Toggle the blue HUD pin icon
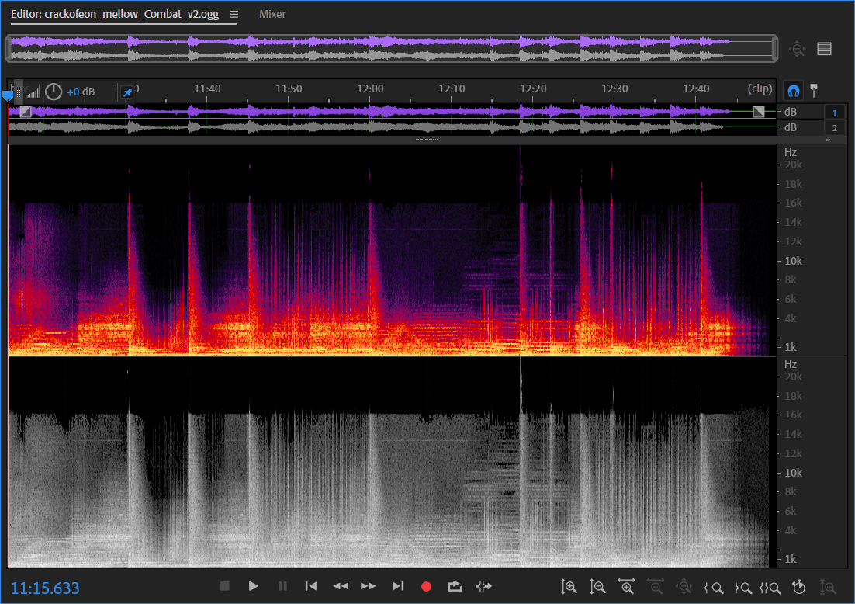This screenshot has height=604, width=855. tap(127, 92)
